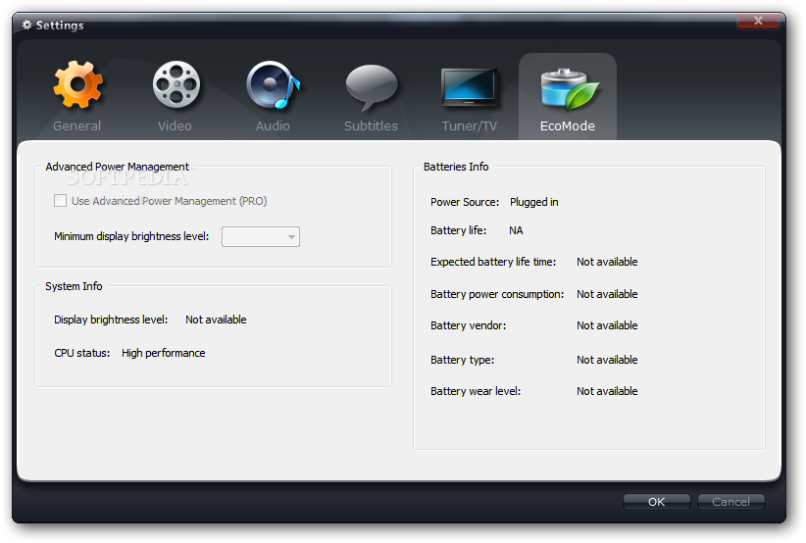Click the 'Plugged in' power source value
Viewport: 806px width, 543px height.
534,203
